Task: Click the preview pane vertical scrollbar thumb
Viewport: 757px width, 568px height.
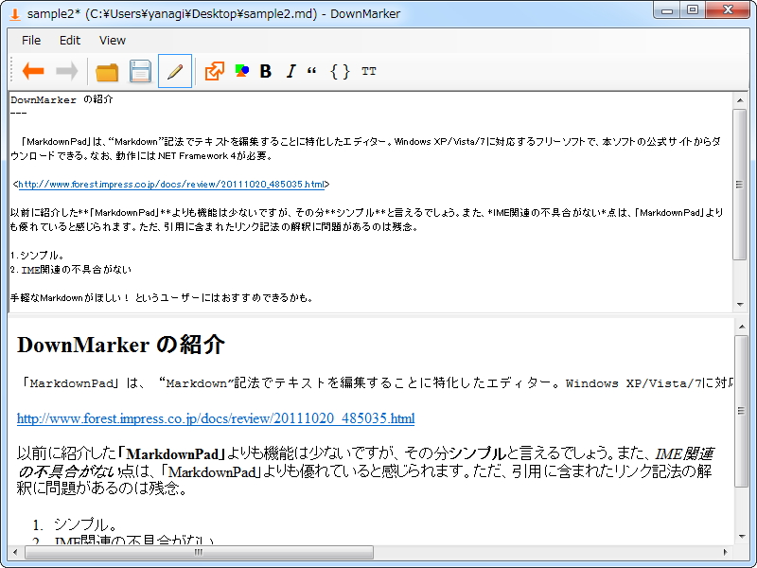Action: (742, 411)
